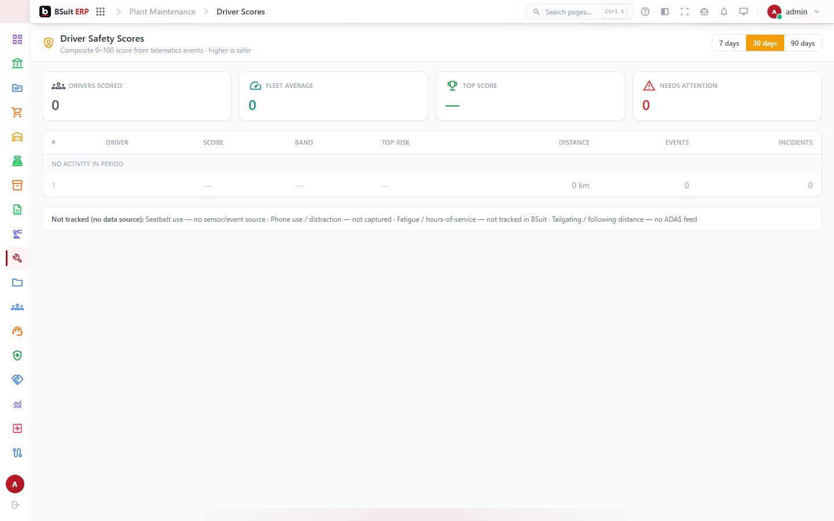Select the wrench Plant Maintenance icon
The image size is (834, 521).
pos(17,258)
